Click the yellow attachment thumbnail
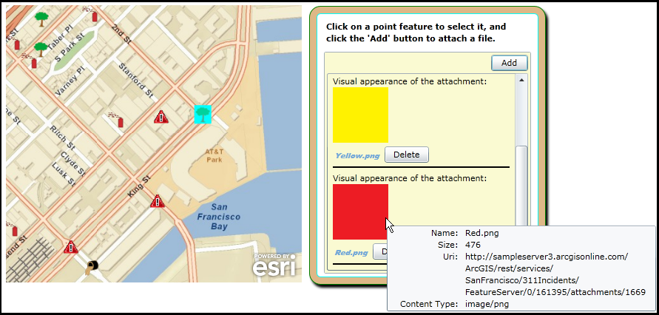Image resolution: width=659 pixels, height=315 pixels. pos(360,115)
